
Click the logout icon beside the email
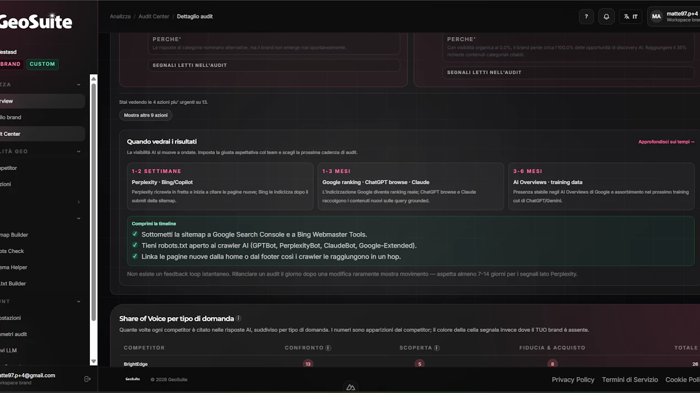pos(87,379)
